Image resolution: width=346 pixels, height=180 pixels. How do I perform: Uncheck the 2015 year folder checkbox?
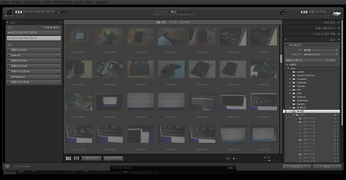[x=338, y=115]
